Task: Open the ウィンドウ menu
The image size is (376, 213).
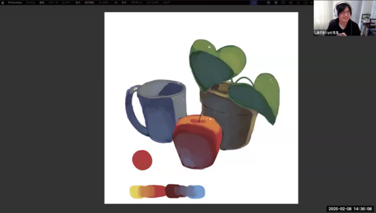Action: (x=153, y=3)
